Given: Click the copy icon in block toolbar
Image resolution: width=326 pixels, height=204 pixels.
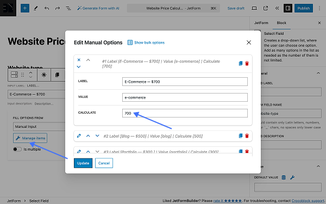Looking at the screenshot, I should coord(57,75).
